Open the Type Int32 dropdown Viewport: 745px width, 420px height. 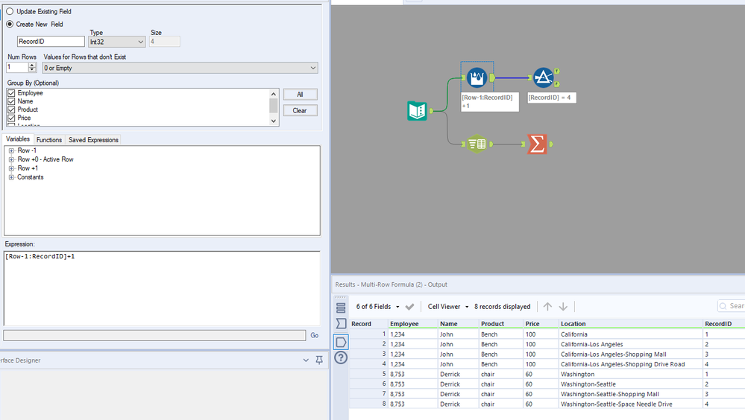(117, 42)
